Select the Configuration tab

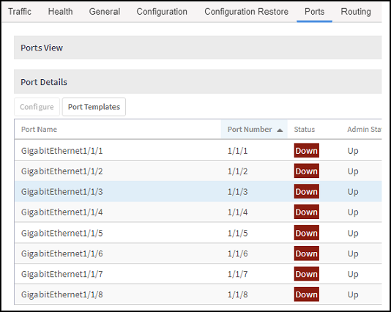(162, 12)
